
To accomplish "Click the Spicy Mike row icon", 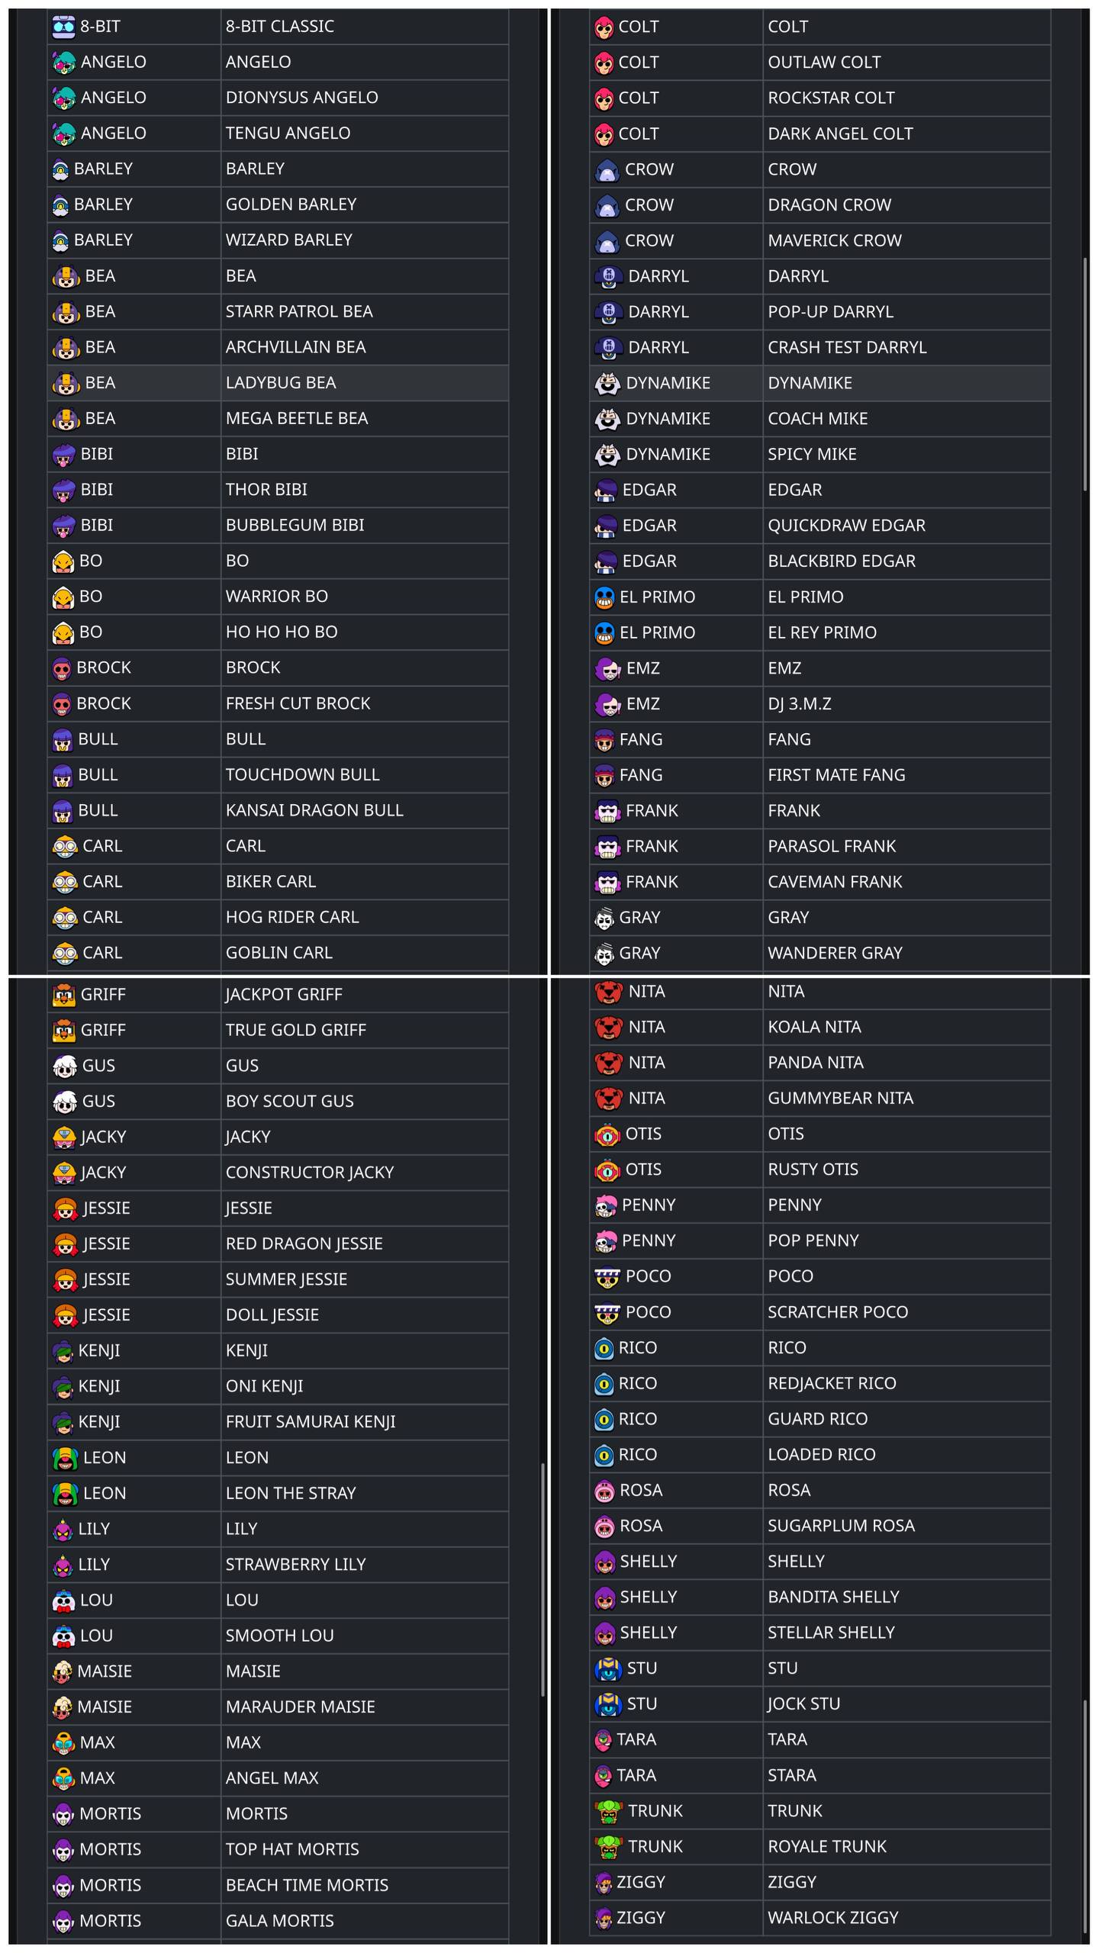I will 607,455.
